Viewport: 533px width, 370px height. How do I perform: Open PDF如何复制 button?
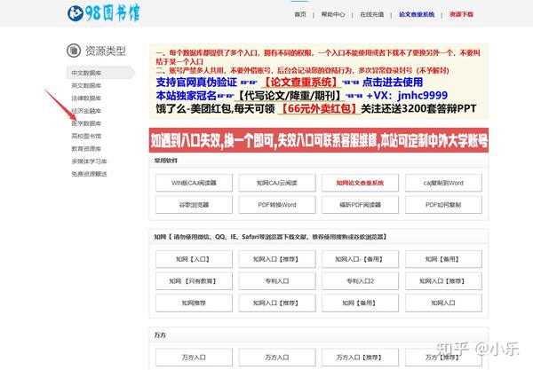point(443,205)
